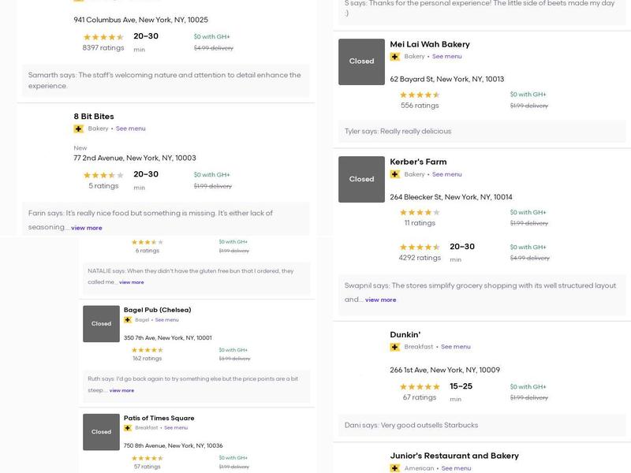
Task: Click GH+ badge icon under Patis of Times Square
Action: pos(128,428)
